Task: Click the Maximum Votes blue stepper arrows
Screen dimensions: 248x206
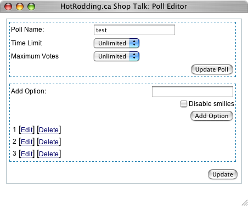Action: 134,56
